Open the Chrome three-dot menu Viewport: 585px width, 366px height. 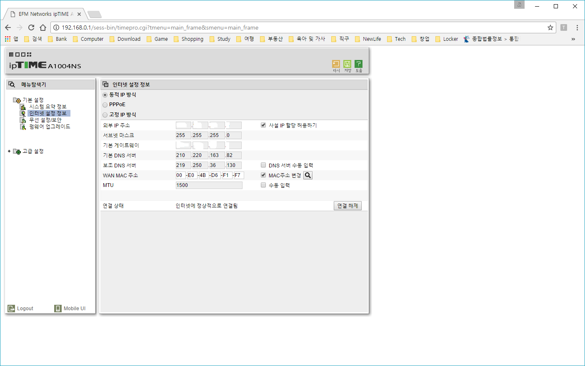577,27
